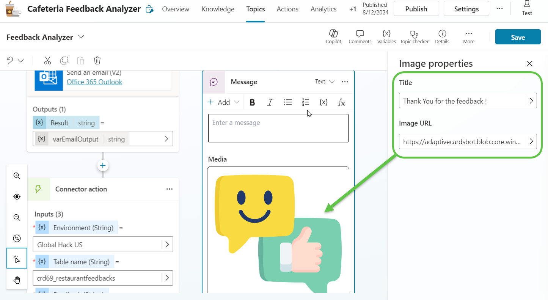Switch to the Knowledge tab
The width and height of the screenshot is (548, 300).
[218, 9]
